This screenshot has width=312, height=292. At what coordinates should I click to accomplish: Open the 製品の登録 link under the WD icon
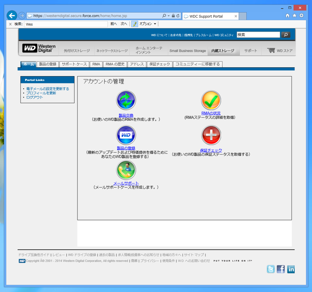click(126, 148)
